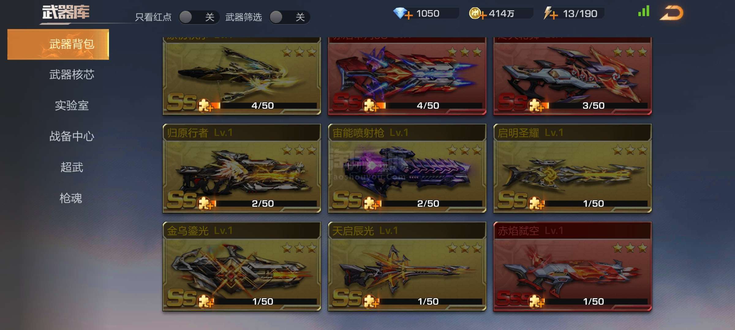Add gold coins via the coin plus icon
Viewport: 735px width, 330px height.
478,13
